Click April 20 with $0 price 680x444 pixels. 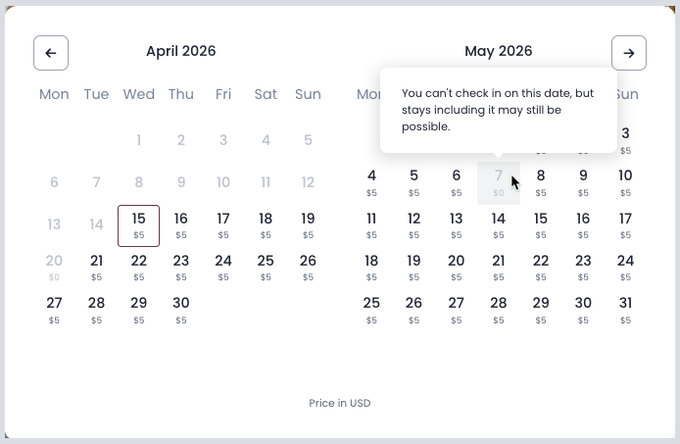(x=54, y=267)
